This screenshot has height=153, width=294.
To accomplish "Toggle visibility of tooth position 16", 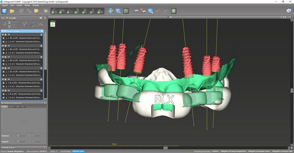I will pyautogui.click(x=6, y=35).
